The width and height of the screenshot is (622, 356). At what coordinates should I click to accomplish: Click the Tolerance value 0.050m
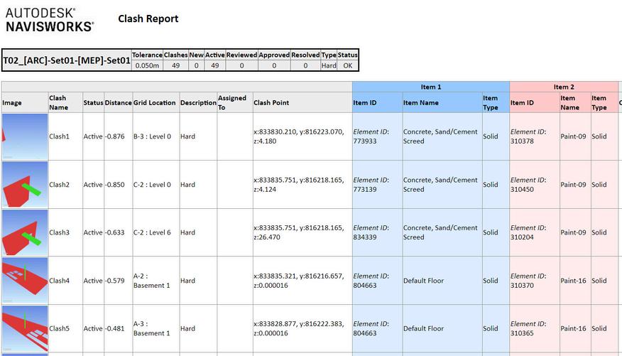click(147, 66)
